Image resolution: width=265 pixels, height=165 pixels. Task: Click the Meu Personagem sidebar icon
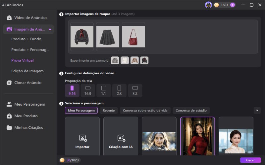pos(9,104)
